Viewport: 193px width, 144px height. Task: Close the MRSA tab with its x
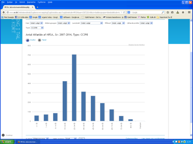(33, 7)
